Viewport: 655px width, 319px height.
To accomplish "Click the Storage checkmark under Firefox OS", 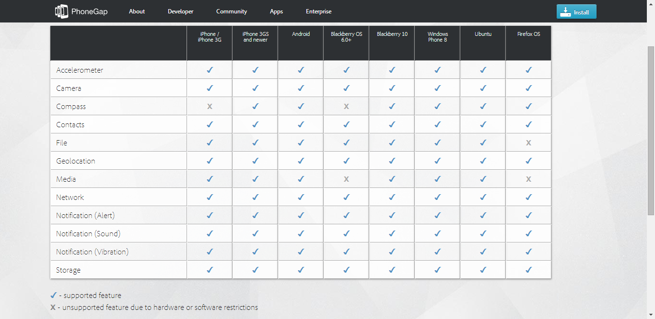I will click(x=528, y=270).
